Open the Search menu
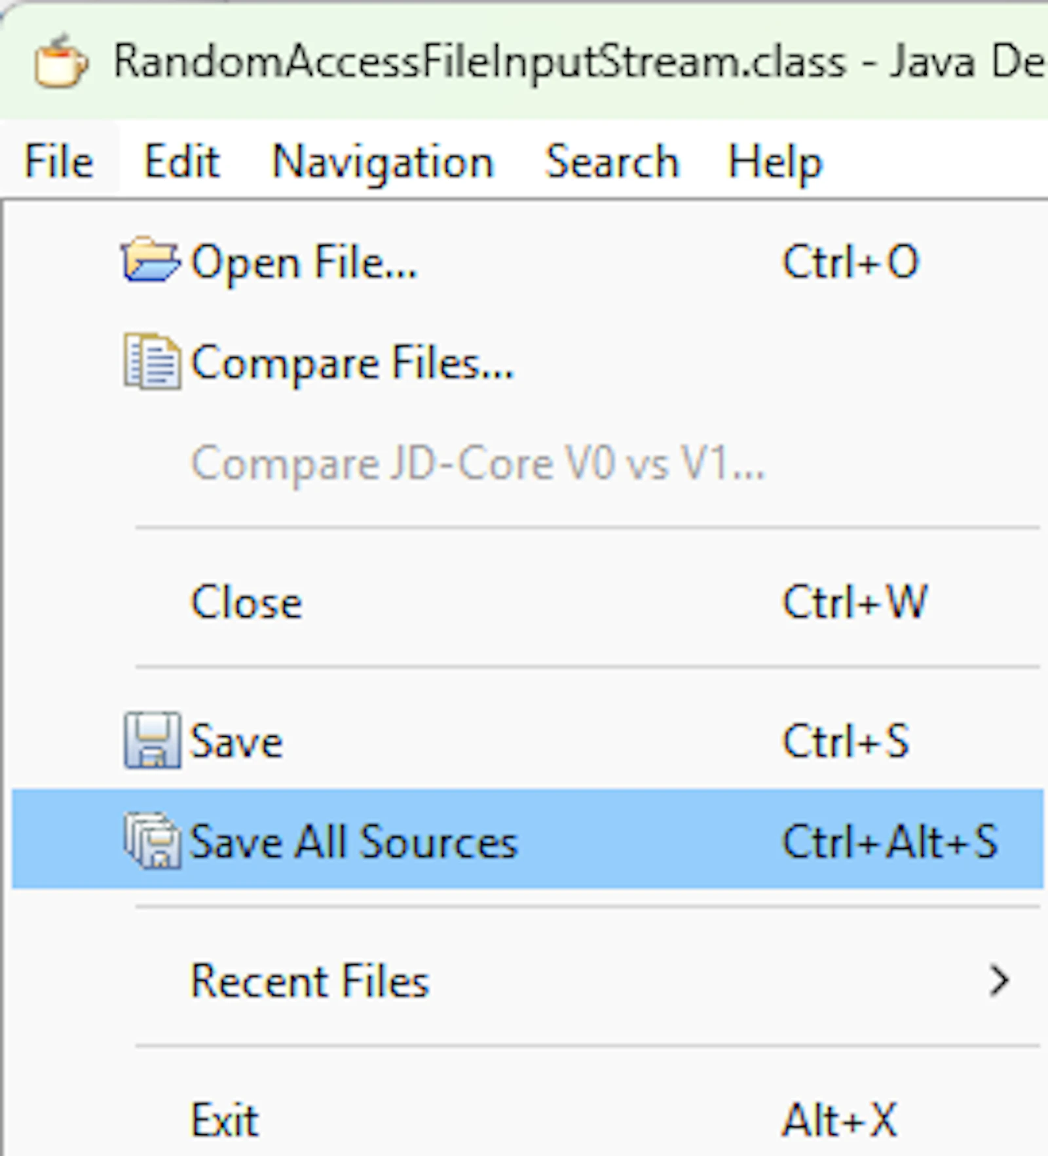The image size is (1048, 1156). click(x=612, y=161)
